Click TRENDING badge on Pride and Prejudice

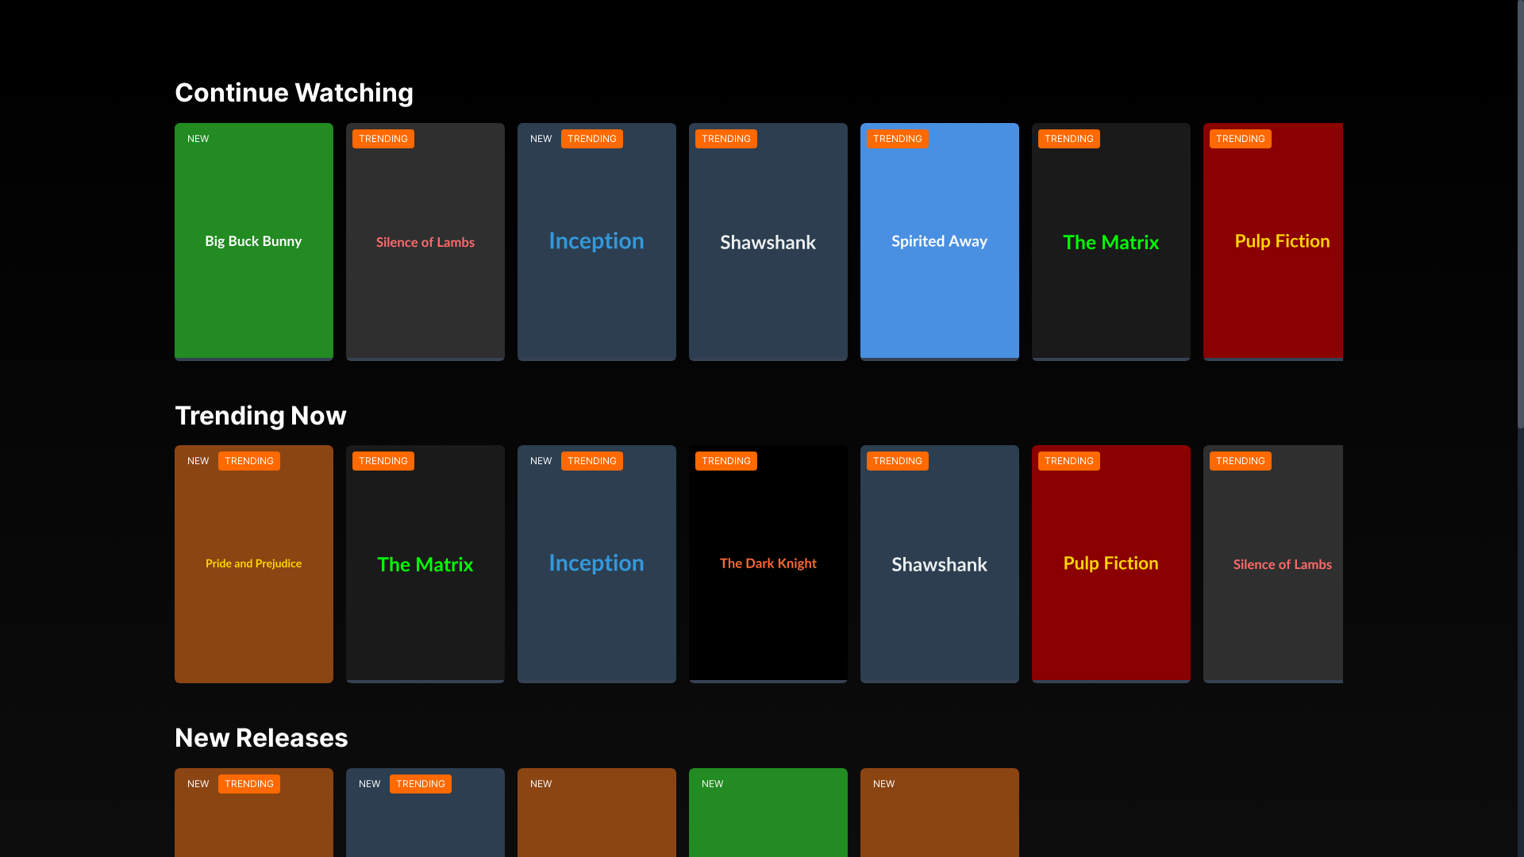pos(249,461)
